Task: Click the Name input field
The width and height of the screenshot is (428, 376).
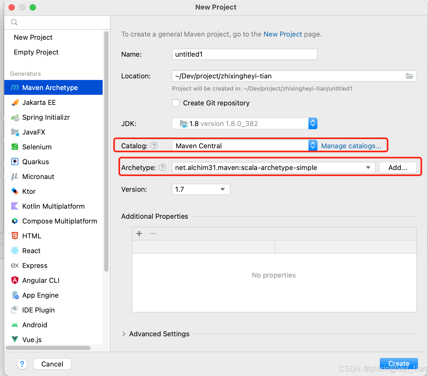Action: tap(244, 54)
